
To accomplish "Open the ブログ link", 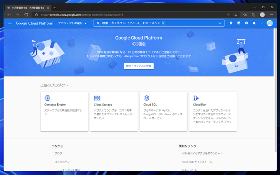I will click(58, 154).
